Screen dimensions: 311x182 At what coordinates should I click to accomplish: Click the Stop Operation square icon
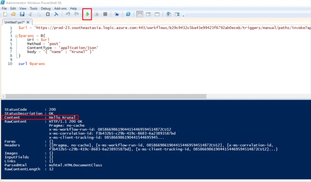tap(105, 14)
